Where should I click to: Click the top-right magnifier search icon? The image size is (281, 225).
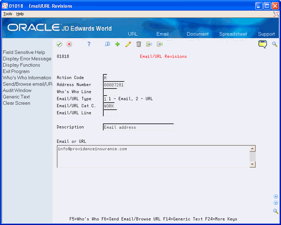275,44
